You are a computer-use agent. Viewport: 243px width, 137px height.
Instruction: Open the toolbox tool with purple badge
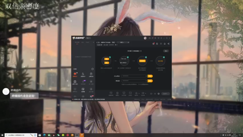click(x=83, y=82)
